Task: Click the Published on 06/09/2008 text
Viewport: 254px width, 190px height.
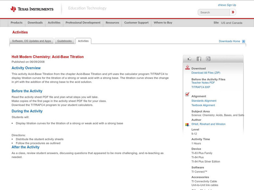Action: pos(28,62)
